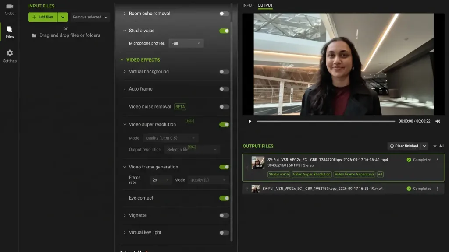Click the Studio voice tag on the output file
Image resolution: width=449 pixels, height=252 pixels.
(278, 174)
